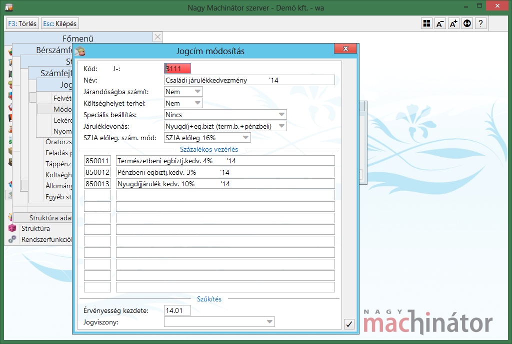512x344 pixels.
Task: Click the code cell 850011
Action: 97,161
